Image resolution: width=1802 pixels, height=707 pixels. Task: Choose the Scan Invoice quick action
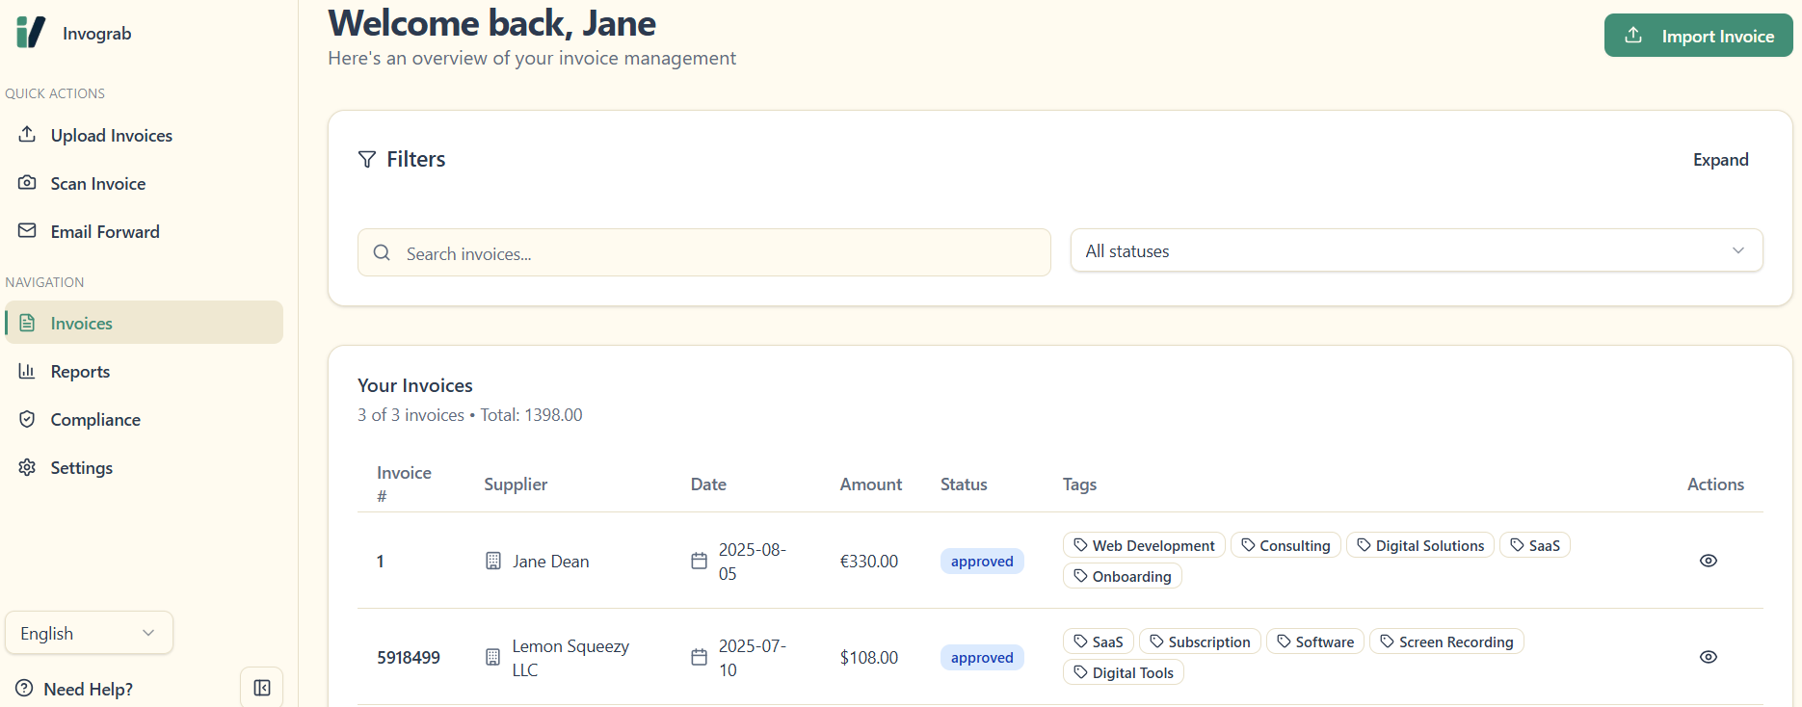(145, 183)
